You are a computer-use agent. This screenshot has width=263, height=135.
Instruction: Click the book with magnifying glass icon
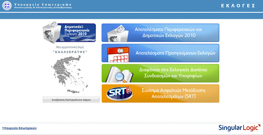(x=119, y=74)
